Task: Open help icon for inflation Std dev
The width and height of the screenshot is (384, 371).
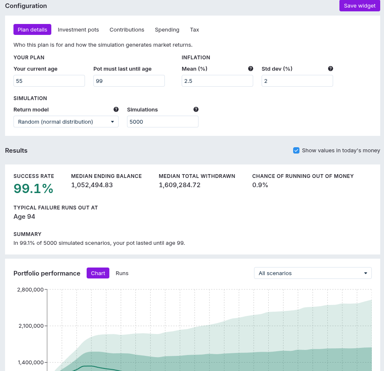Action: point(330,69)
